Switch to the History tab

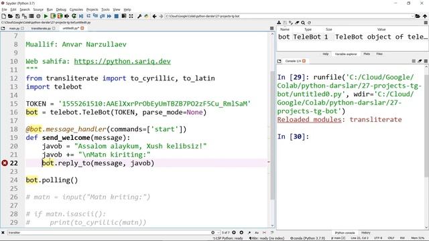click(365, 233)
